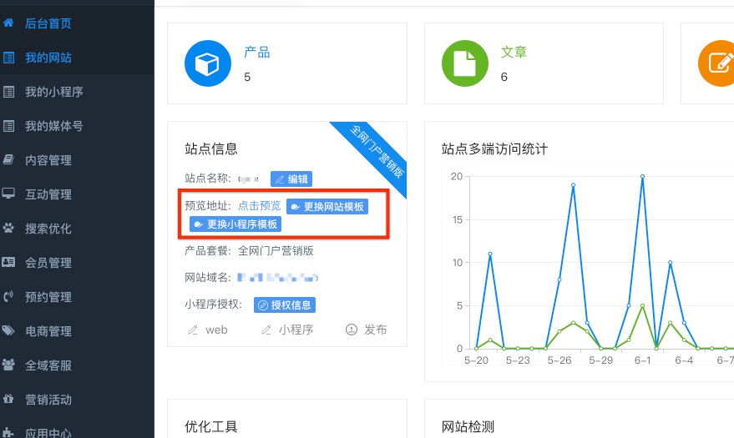Click the orange edit note icon
Image resolution: width=734 pixels, height=438 pixels.
click(x=718, y=64)
